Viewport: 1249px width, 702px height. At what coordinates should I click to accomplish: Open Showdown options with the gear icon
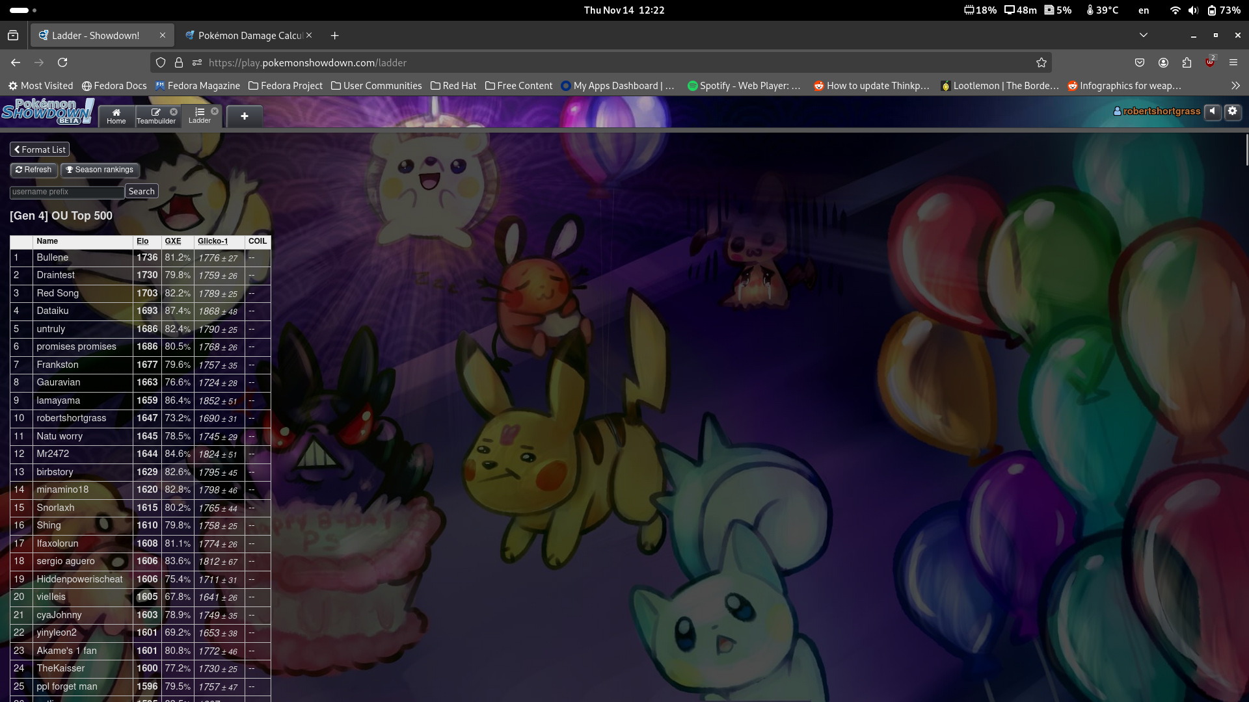pyautogui.click(x=1233, y=111)
